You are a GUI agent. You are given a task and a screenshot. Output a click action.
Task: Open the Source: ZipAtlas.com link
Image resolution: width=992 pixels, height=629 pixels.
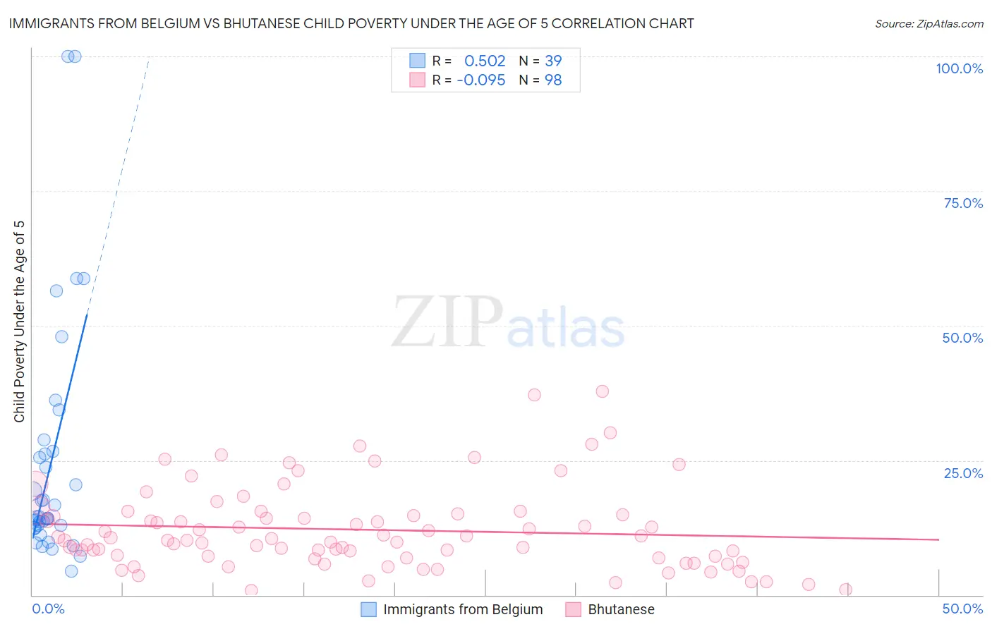click(x=929, y=23)
